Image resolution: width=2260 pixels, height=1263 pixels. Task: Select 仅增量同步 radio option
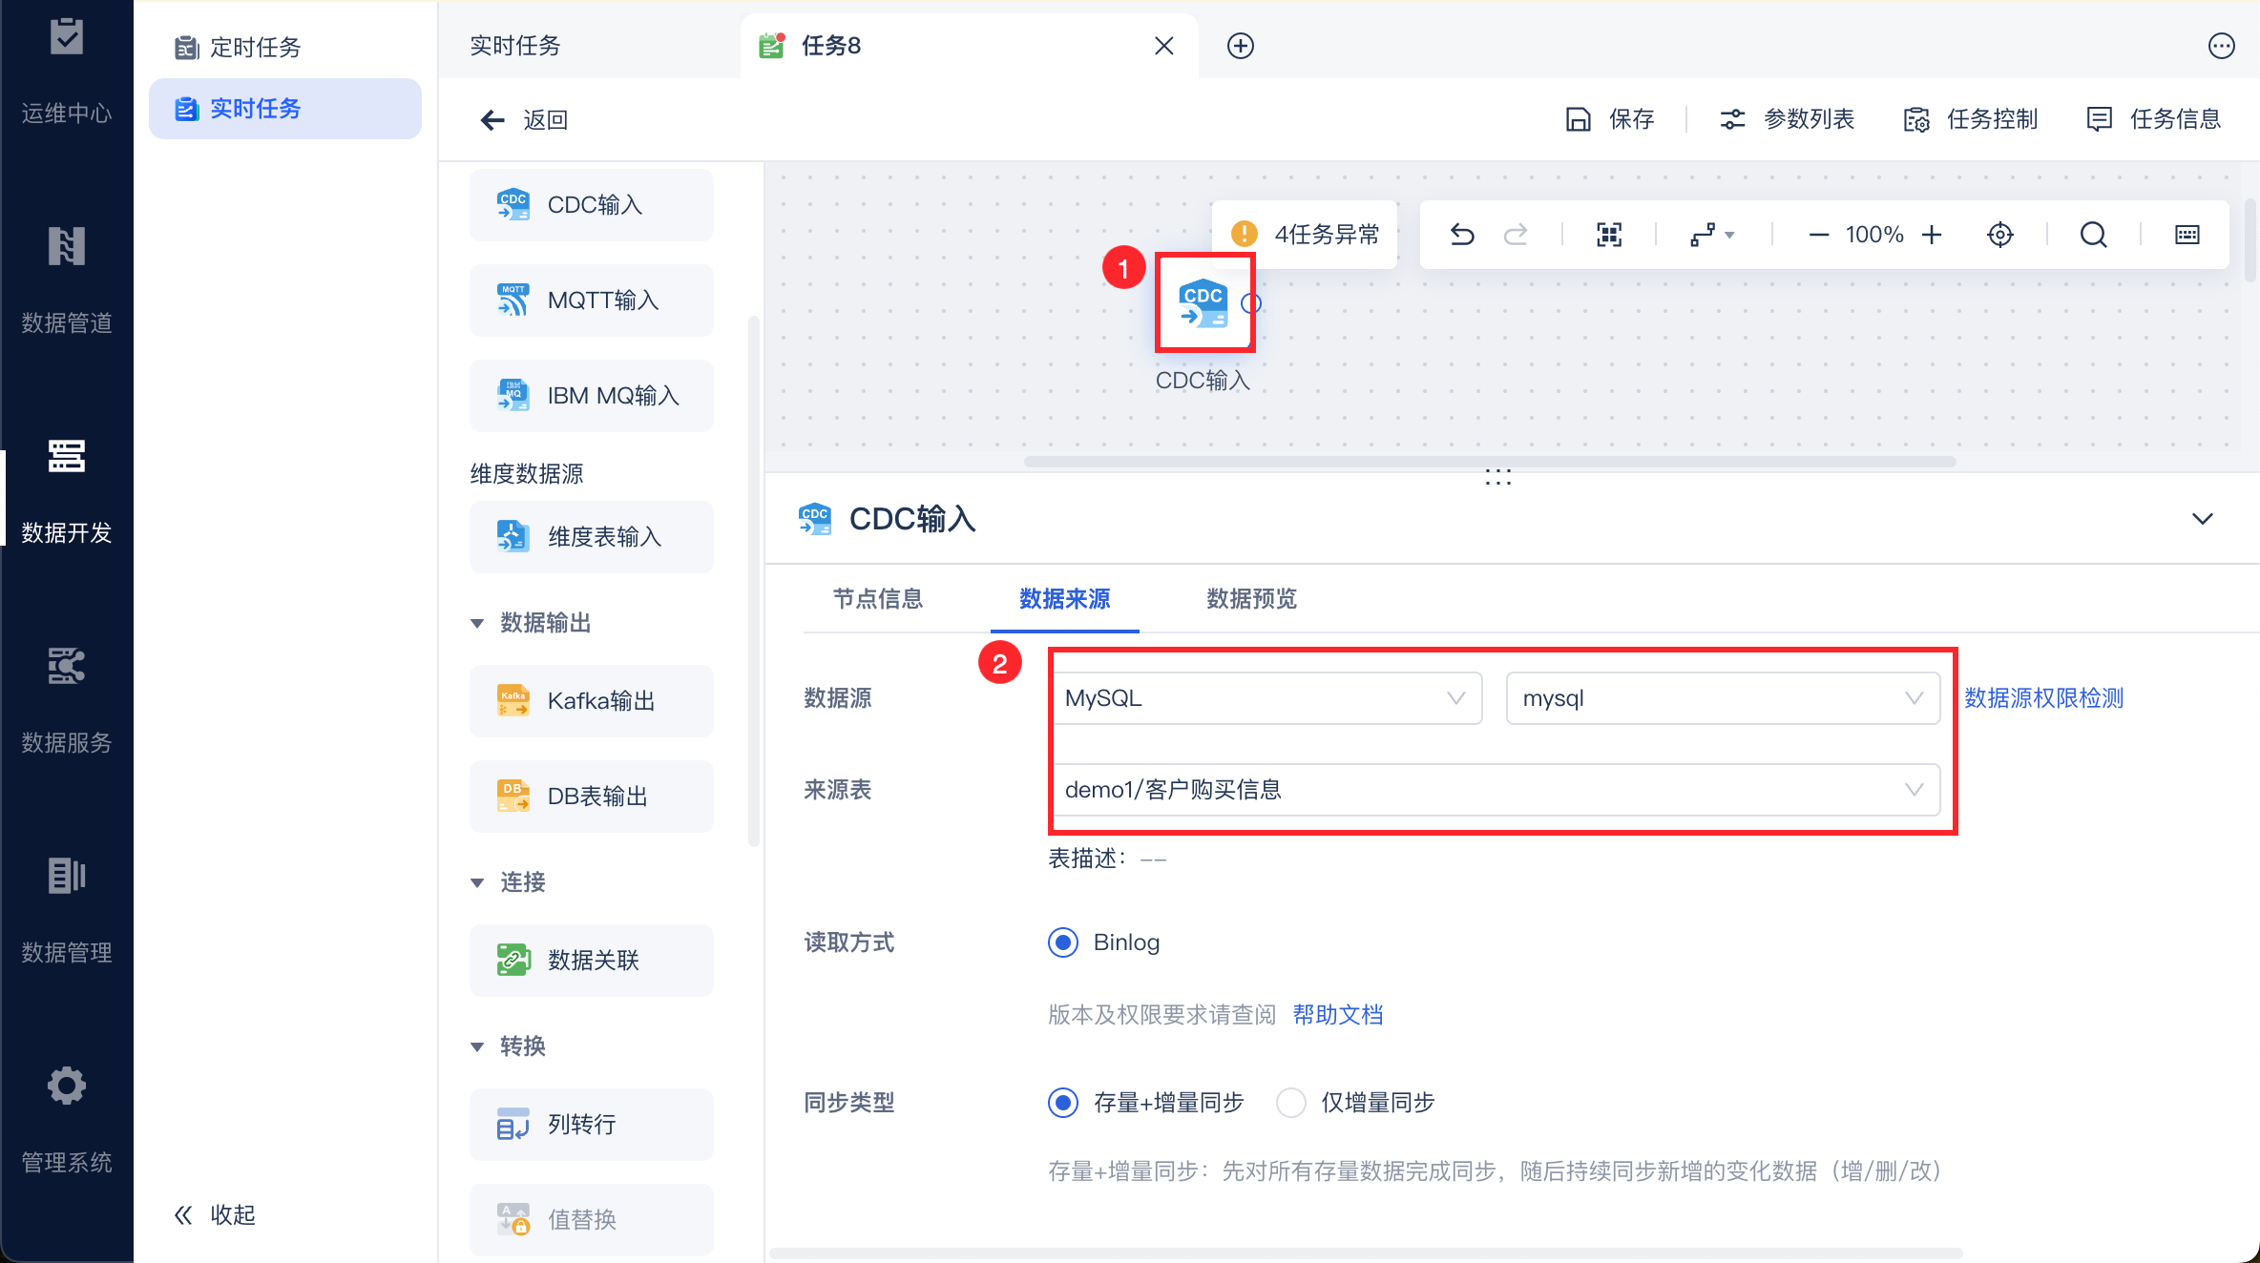point(1291,1103)
